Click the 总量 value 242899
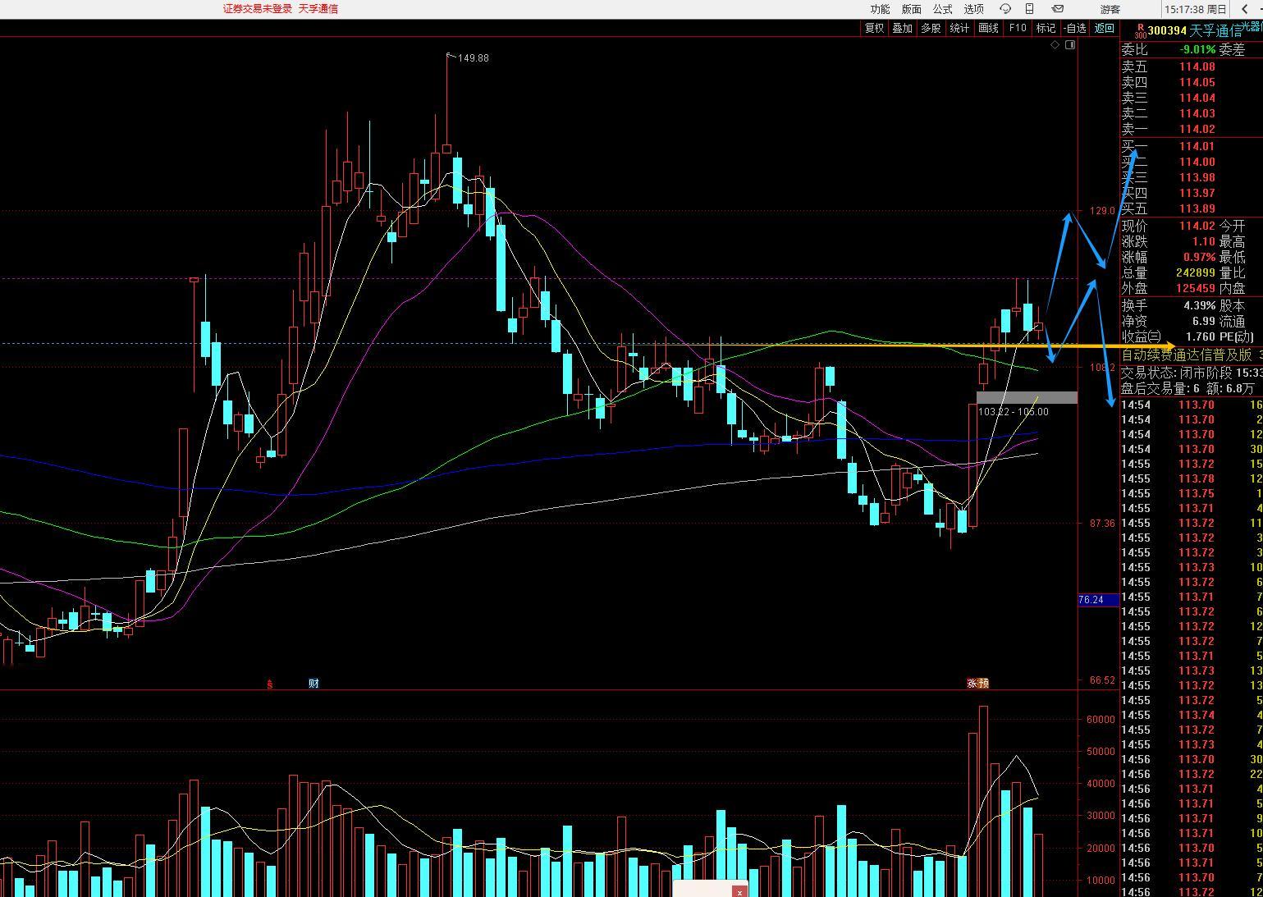This screenshot has height=897, width=1263. pyautogui.click(x=1195, y=272)
